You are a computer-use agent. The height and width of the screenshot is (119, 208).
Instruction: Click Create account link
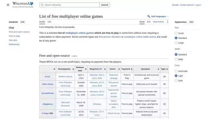187,5
